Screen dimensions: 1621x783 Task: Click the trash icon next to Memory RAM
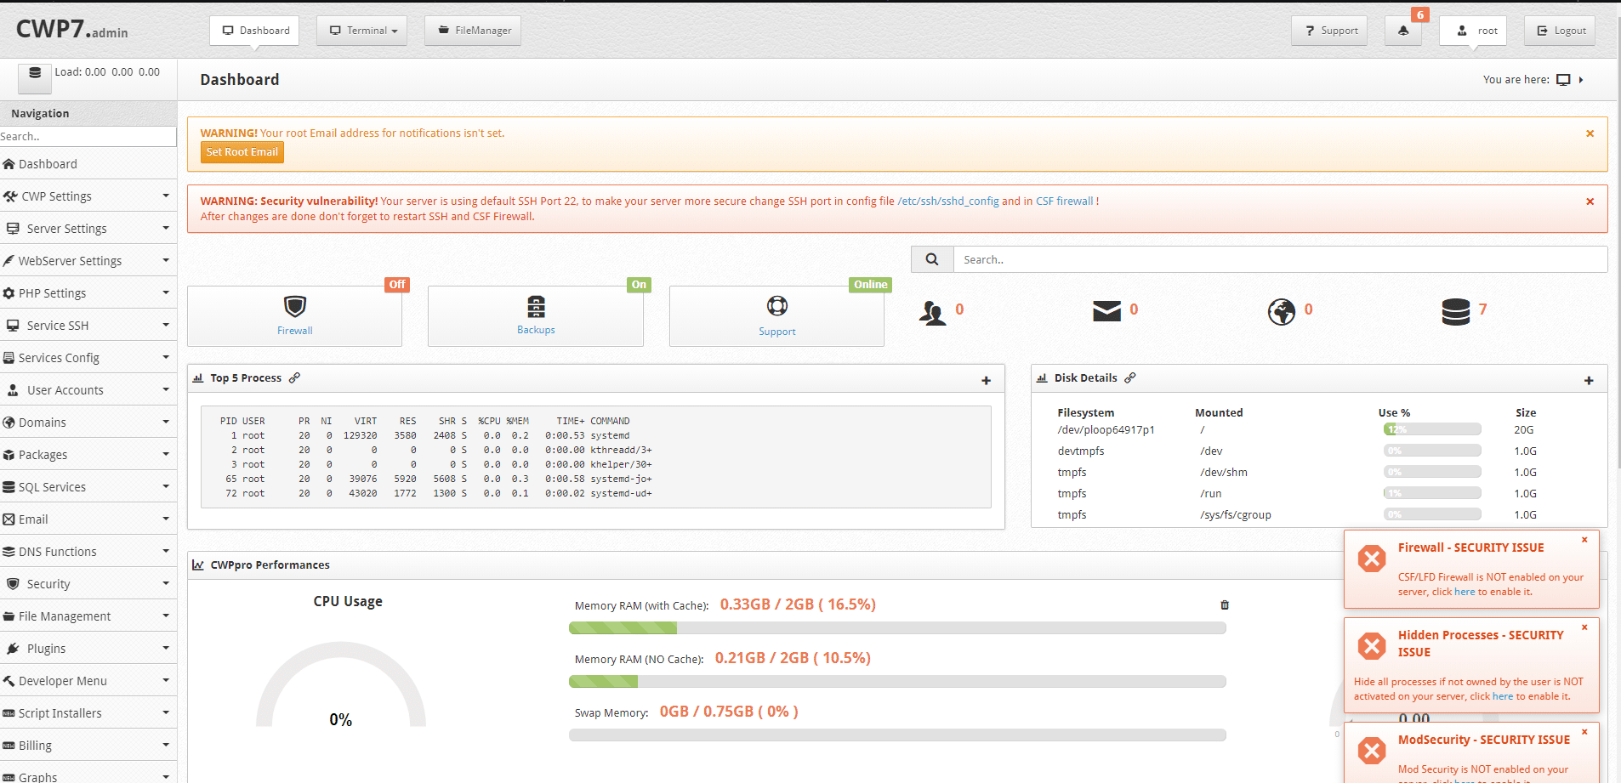point(1225,605)
